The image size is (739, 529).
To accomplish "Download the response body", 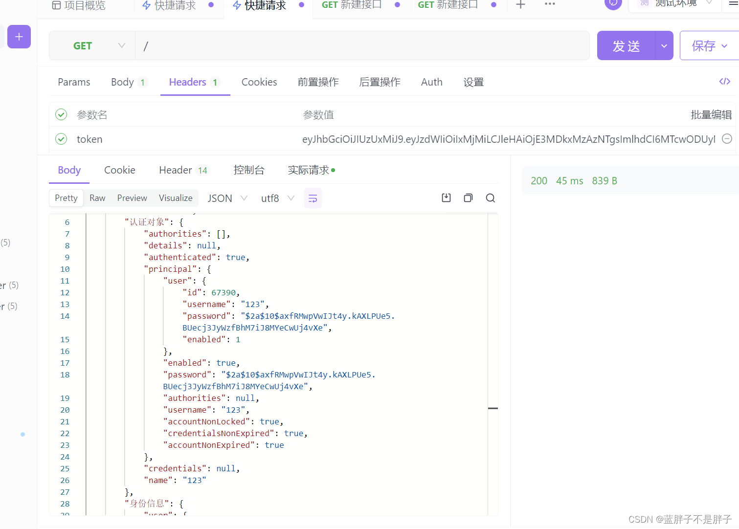I will tap(446, 198).
